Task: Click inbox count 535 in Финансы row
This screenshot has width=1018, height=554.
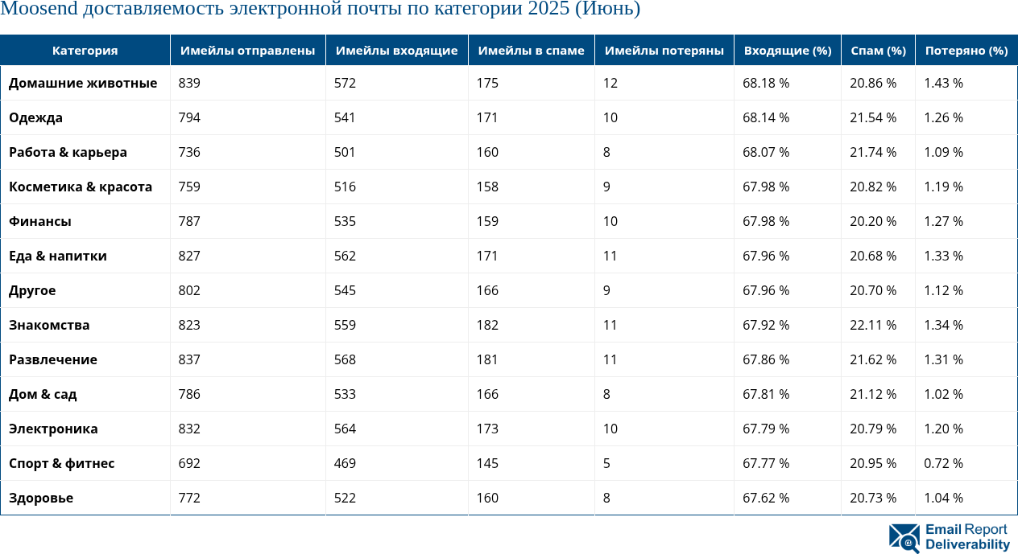Action: pyautogui.click(x=345, y=221)
